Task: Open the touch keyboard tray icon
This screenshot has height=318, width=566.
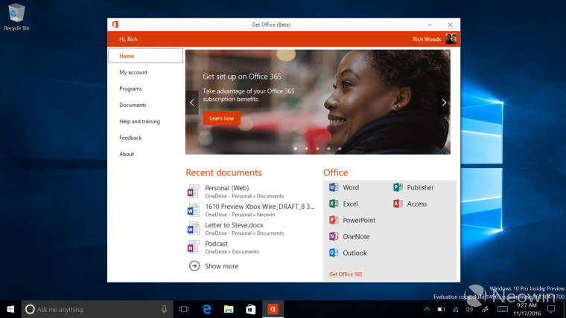Action: click(x=503, y=309)
